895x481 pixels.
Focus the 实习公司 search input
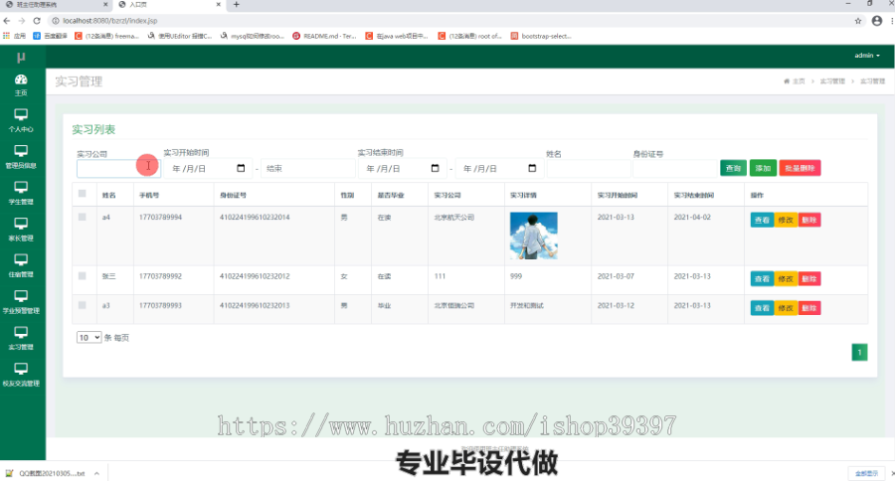[118, 168]
